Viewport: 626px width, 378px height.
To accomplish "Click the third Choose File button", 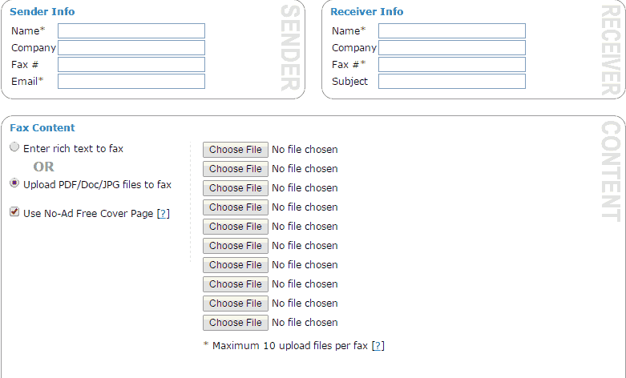I will 235,188.
